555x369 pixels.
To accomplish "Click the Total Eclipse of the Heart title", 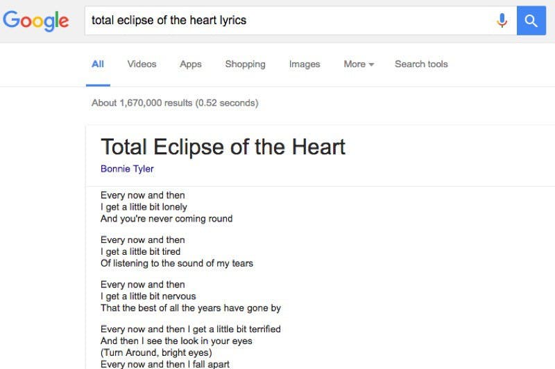I will (x=223, y=147).
